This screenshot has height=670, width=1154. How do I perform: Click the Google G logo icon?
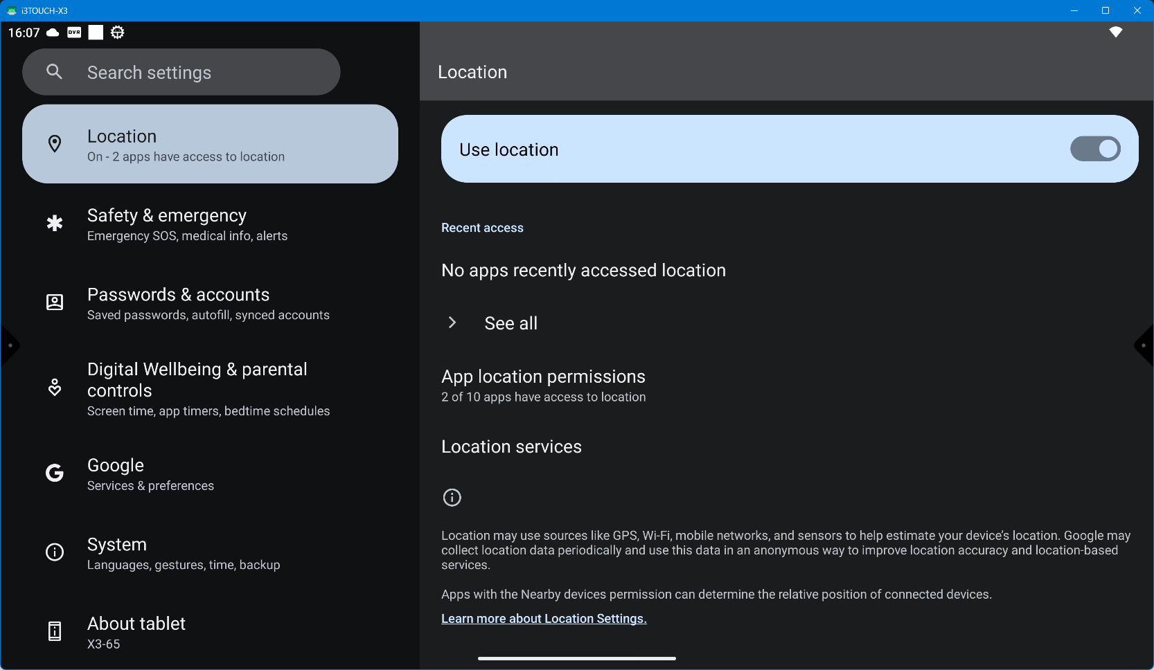pyautogui.click(x=55, y=473)
